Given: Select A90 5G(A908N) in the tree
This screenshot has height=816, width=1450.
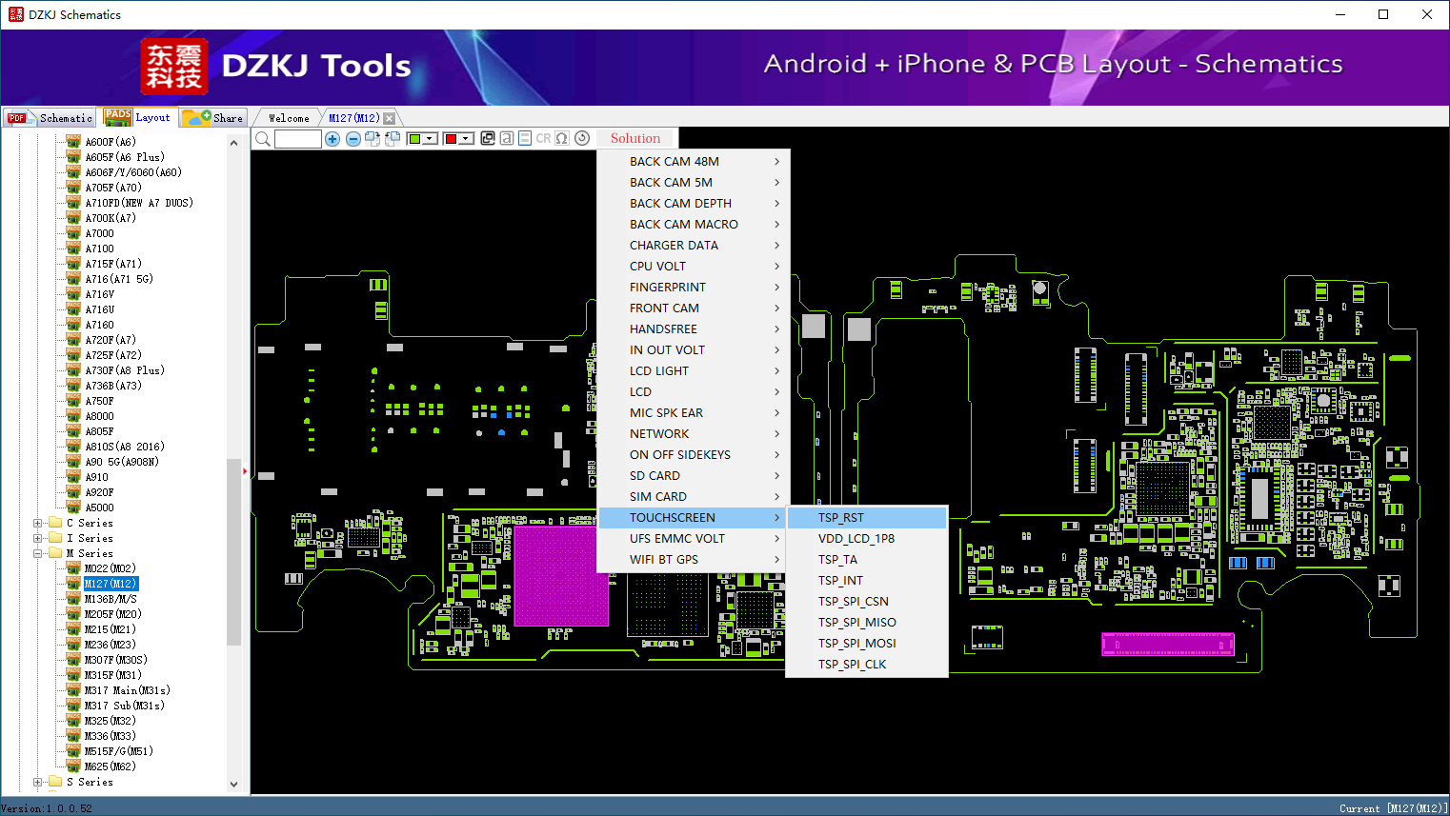Looking at the screenshot, I should tap(122, 462).
